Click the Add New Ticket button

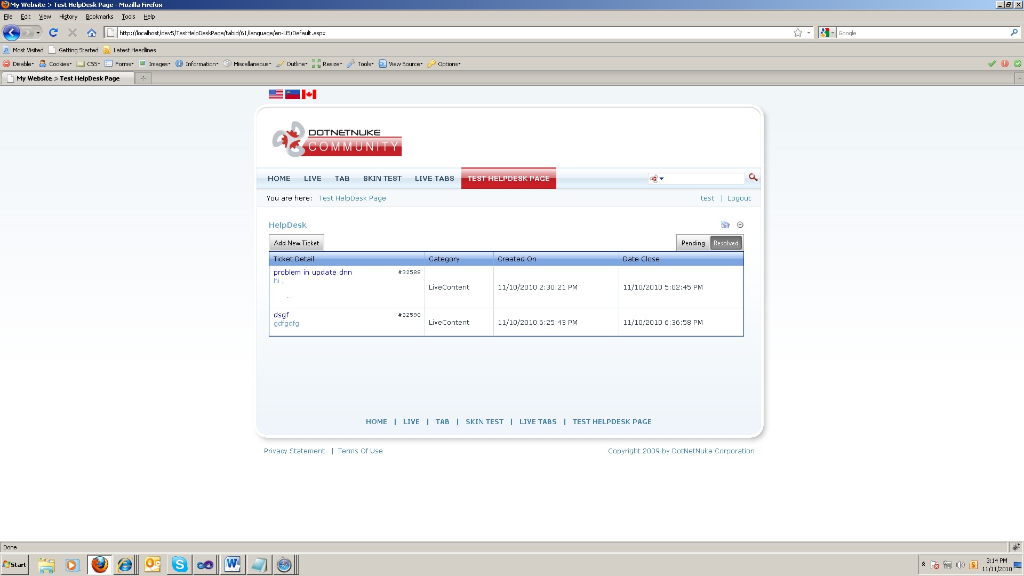[x=296, y=243]
